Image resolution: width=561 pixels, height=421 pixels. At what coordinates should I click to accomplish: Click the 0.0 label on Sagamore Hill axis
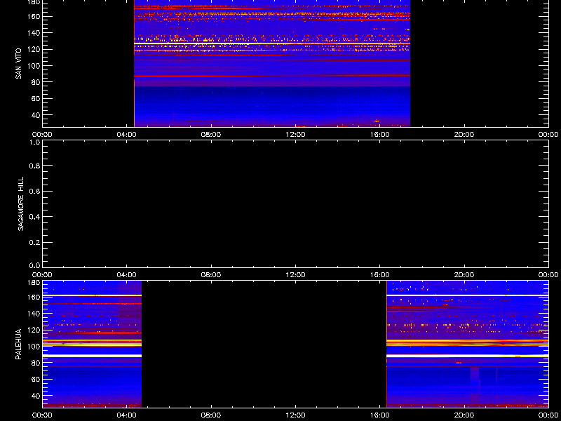click(34, 265)
